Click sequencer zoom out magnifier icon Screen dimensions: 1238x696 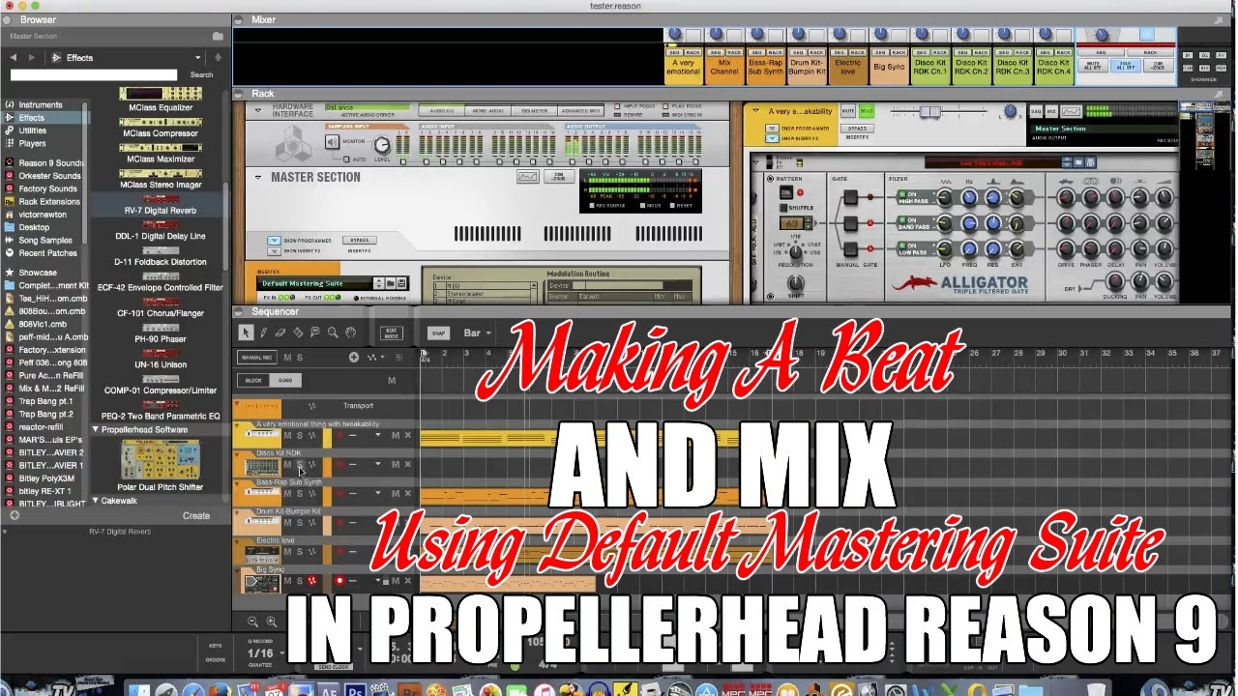tap(252, 622)
